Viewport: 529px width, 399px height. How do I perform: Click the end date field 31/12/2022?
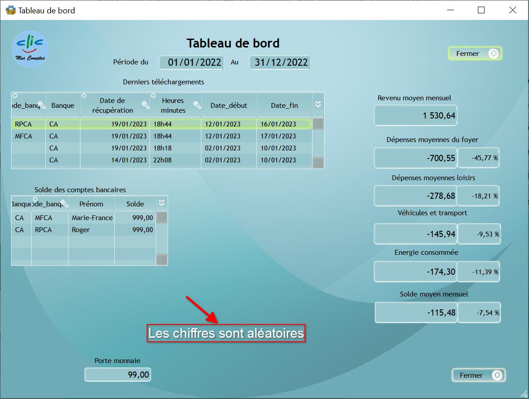coord(280,62)
